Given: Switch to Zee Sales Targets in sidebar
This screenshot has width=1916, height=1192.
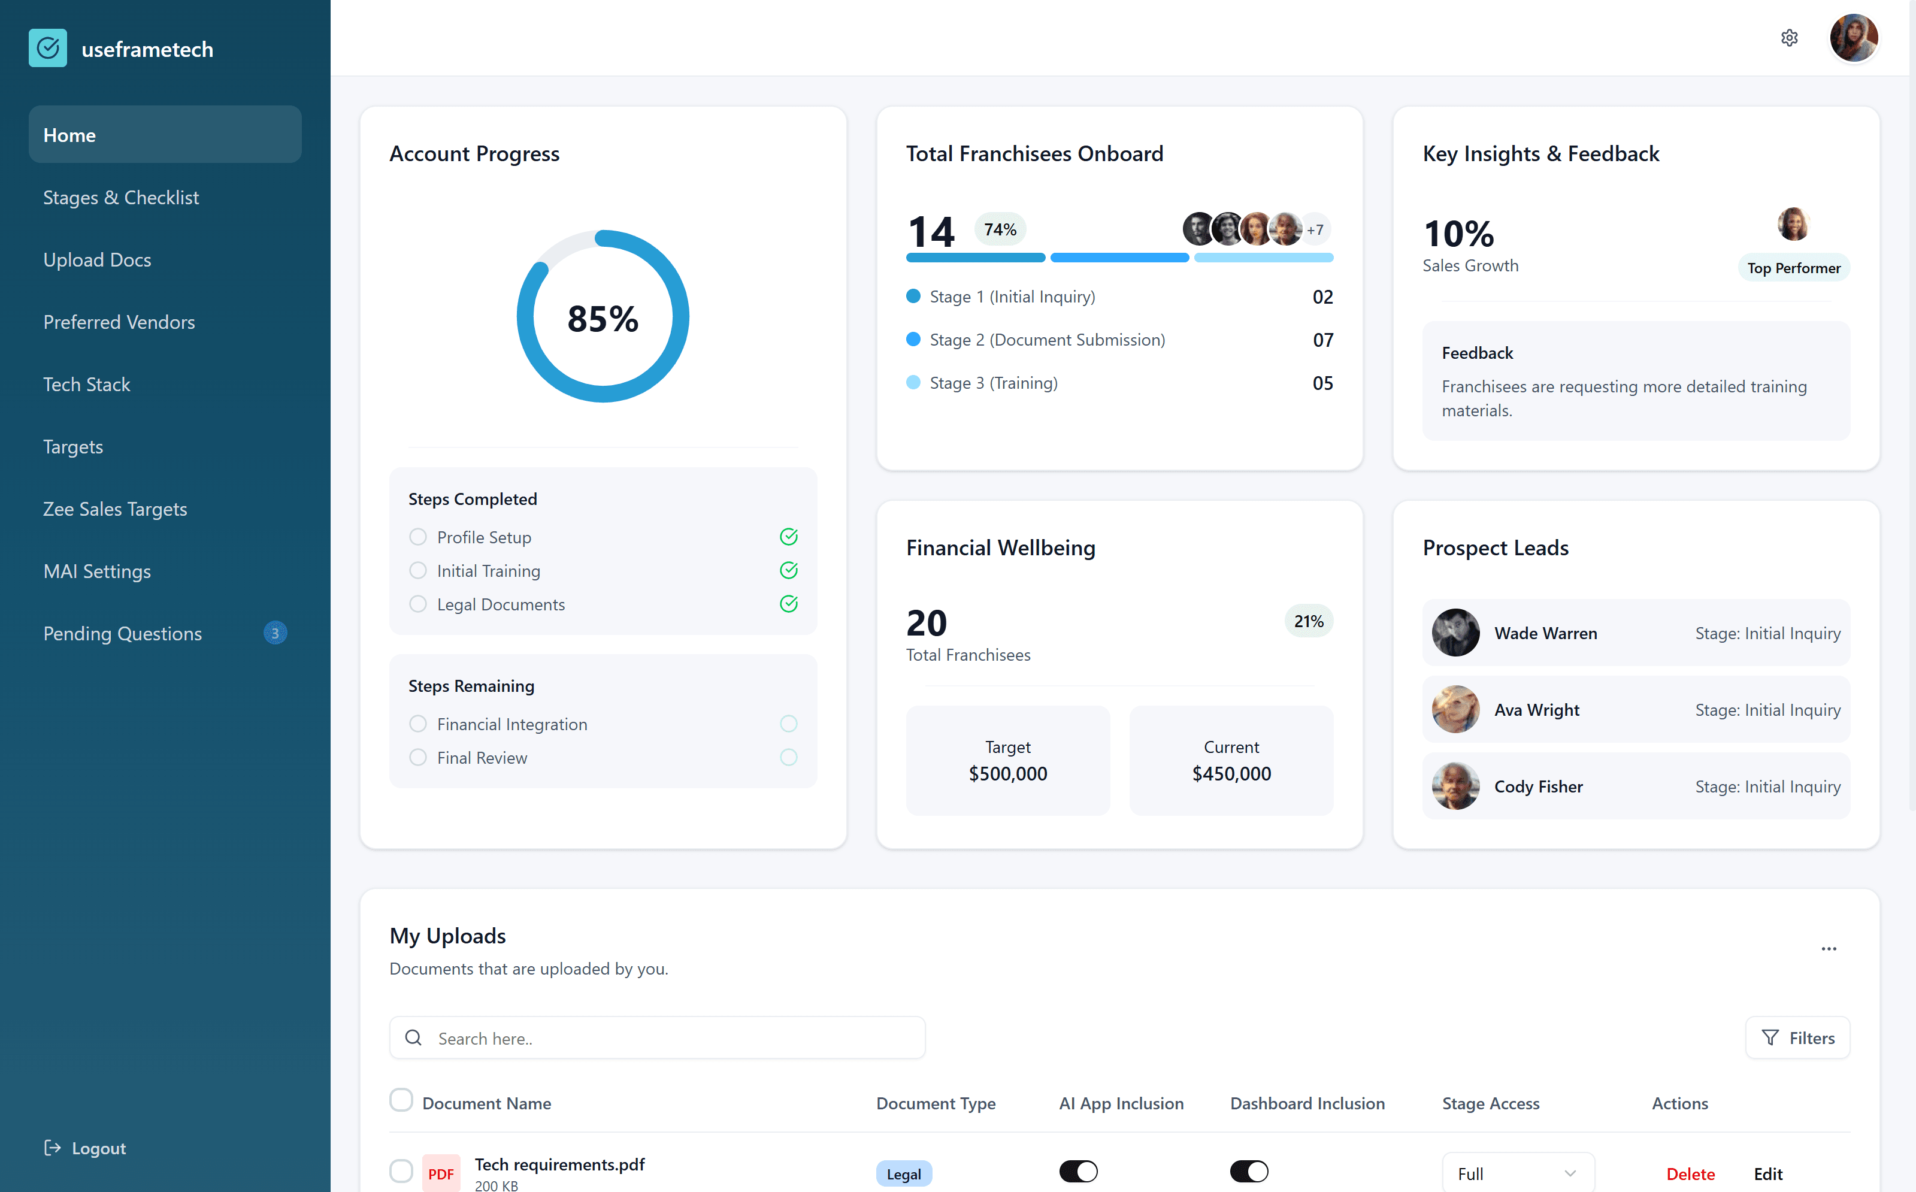Looking at the screenshot, I should coord(115,509).
